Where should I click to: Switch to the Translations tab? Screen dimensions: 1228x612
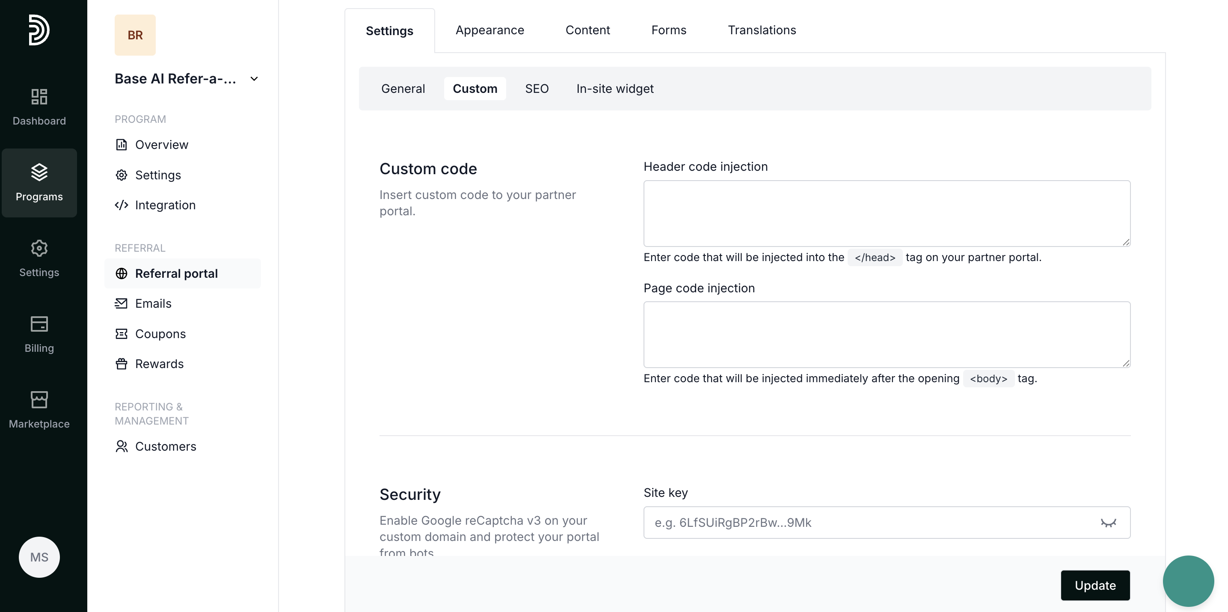761,30
